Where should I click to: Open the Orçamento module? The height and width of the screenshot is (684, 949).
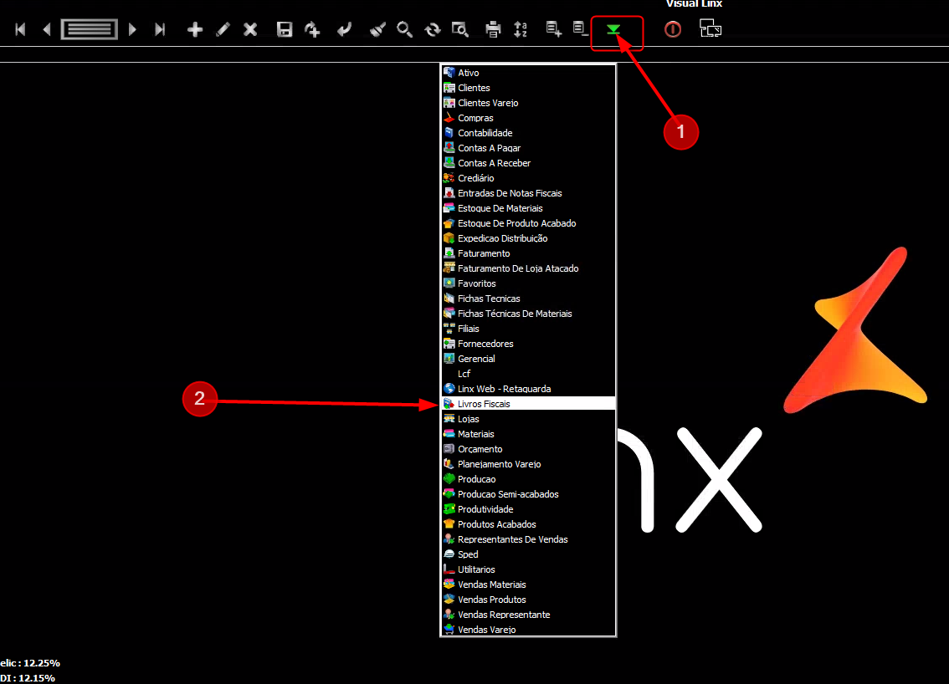(x=528, y=449)
